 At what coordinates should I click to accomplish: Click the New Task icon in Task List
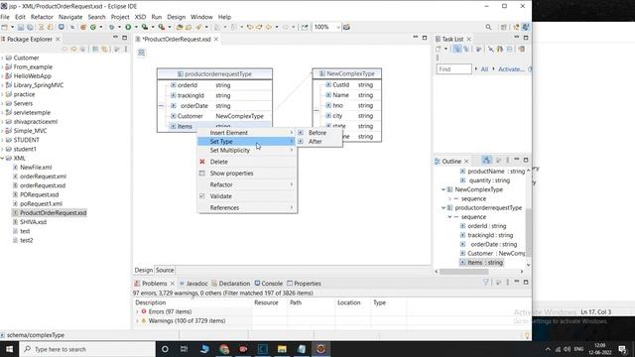point(439,49)
